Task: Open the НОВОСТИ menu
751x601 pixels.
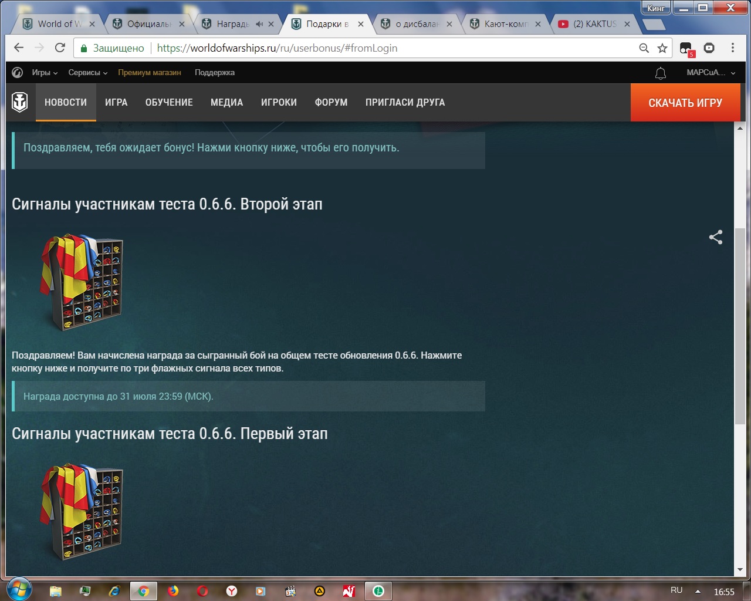Action: (66, 102)
